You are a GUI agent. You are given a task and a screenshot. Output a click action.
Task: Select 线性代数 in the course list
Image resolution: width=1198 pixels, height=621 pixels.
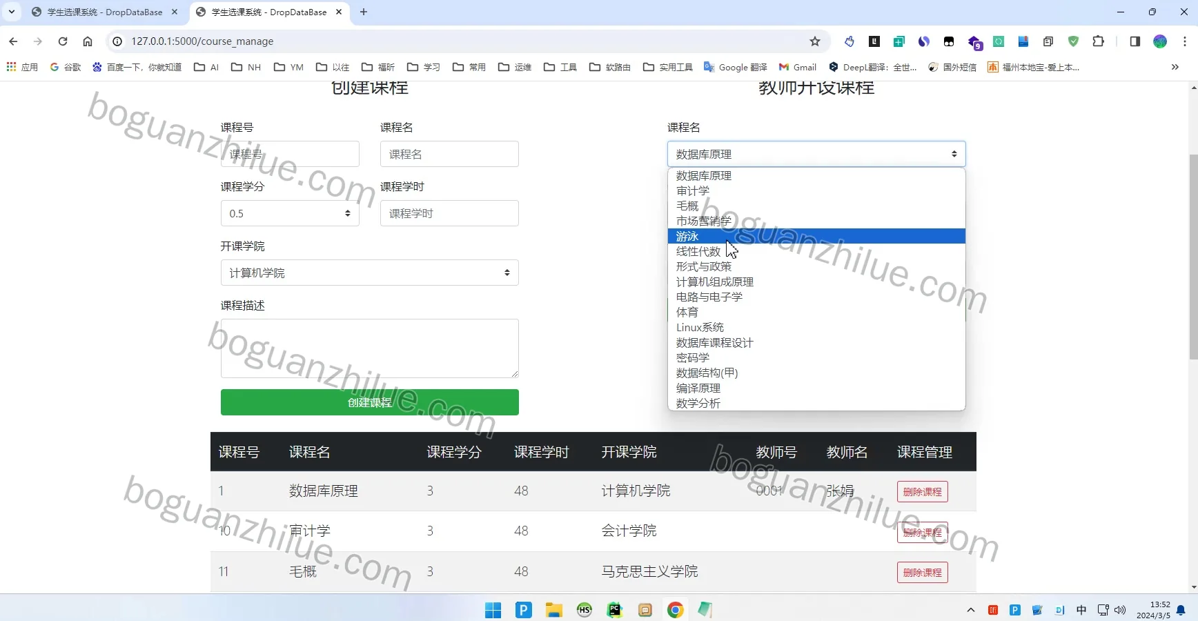[816, 251]
